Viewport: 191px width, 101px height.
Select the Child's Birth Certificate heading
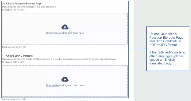[20, 56]
